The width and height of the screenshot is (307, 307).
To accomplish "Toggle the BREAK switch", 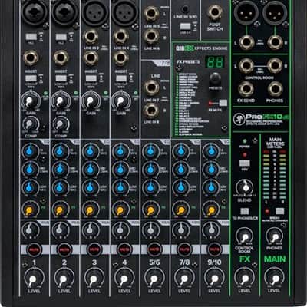I will coord(279,211).
